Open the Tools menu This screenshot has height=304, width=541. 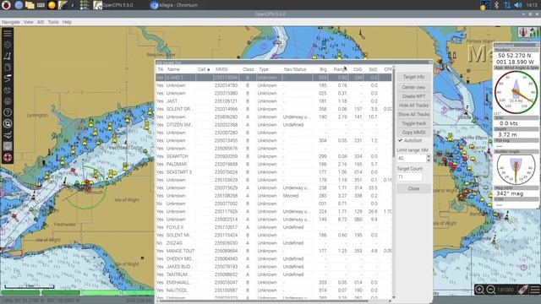pyautogui.click(x=52, y=22)
